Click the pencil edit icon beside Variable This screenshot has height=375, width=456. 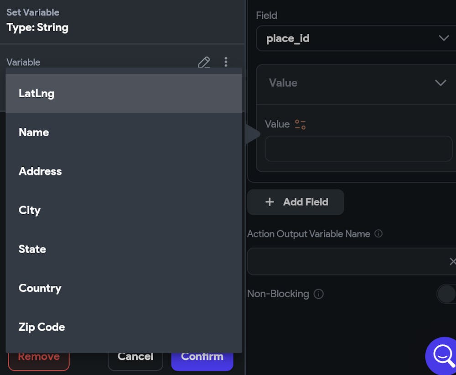(x=204, y=62)
